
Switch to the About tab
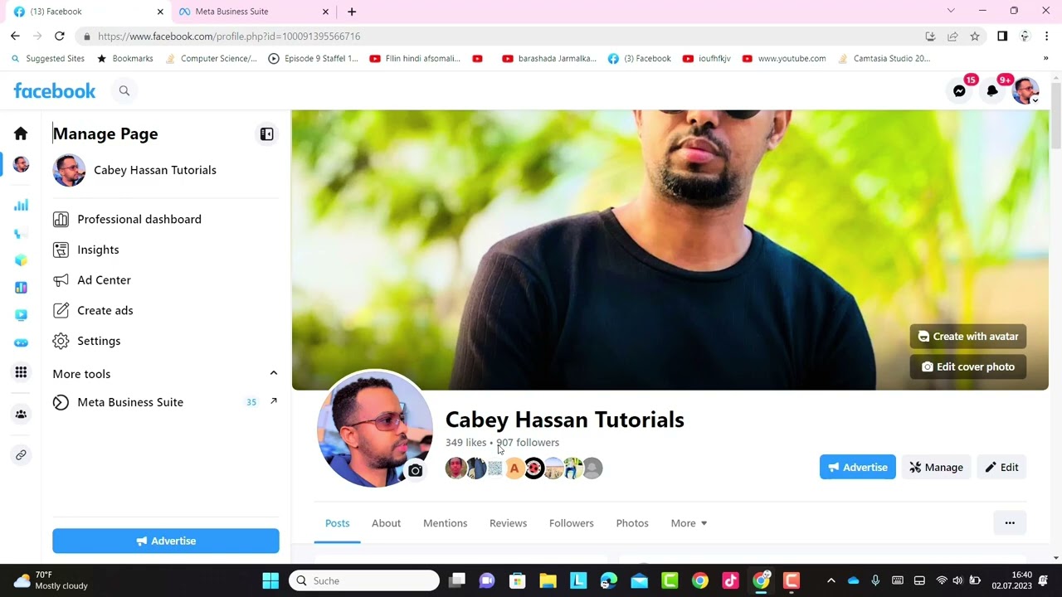[386, 523]
